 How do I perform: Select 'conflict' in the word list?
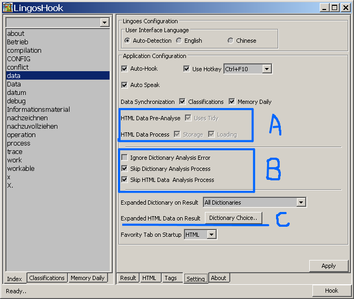coord(58,67)
